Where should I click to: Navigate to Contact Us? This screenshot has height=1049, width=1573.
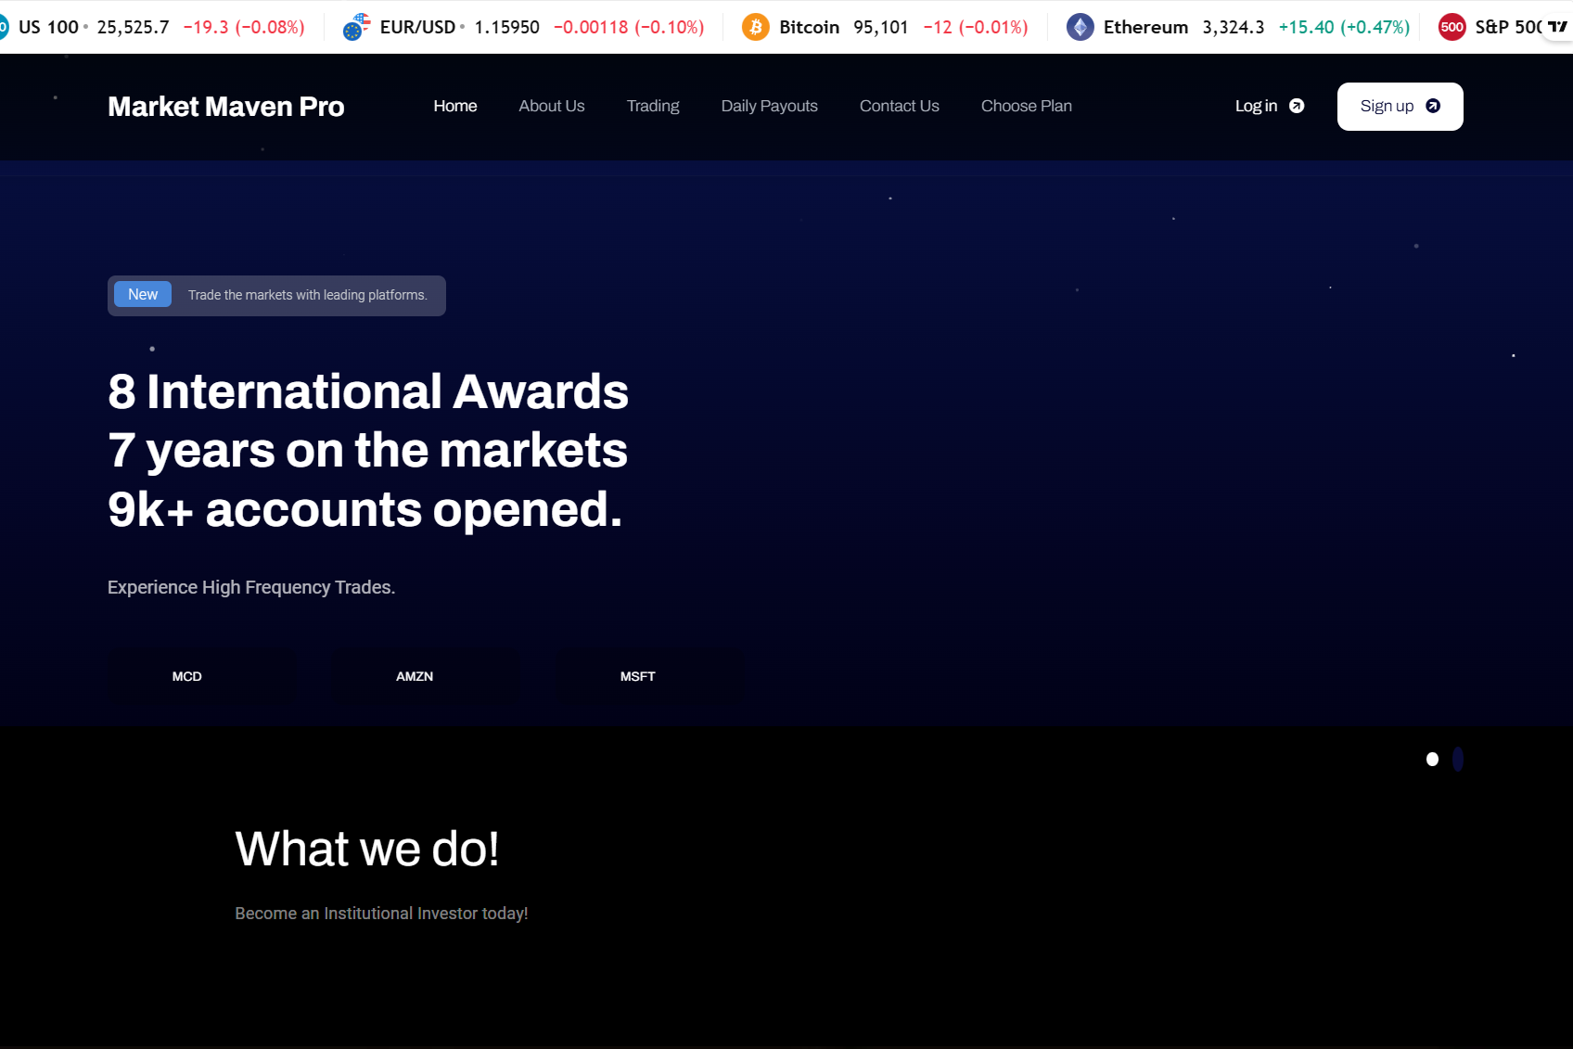(900, 106)
